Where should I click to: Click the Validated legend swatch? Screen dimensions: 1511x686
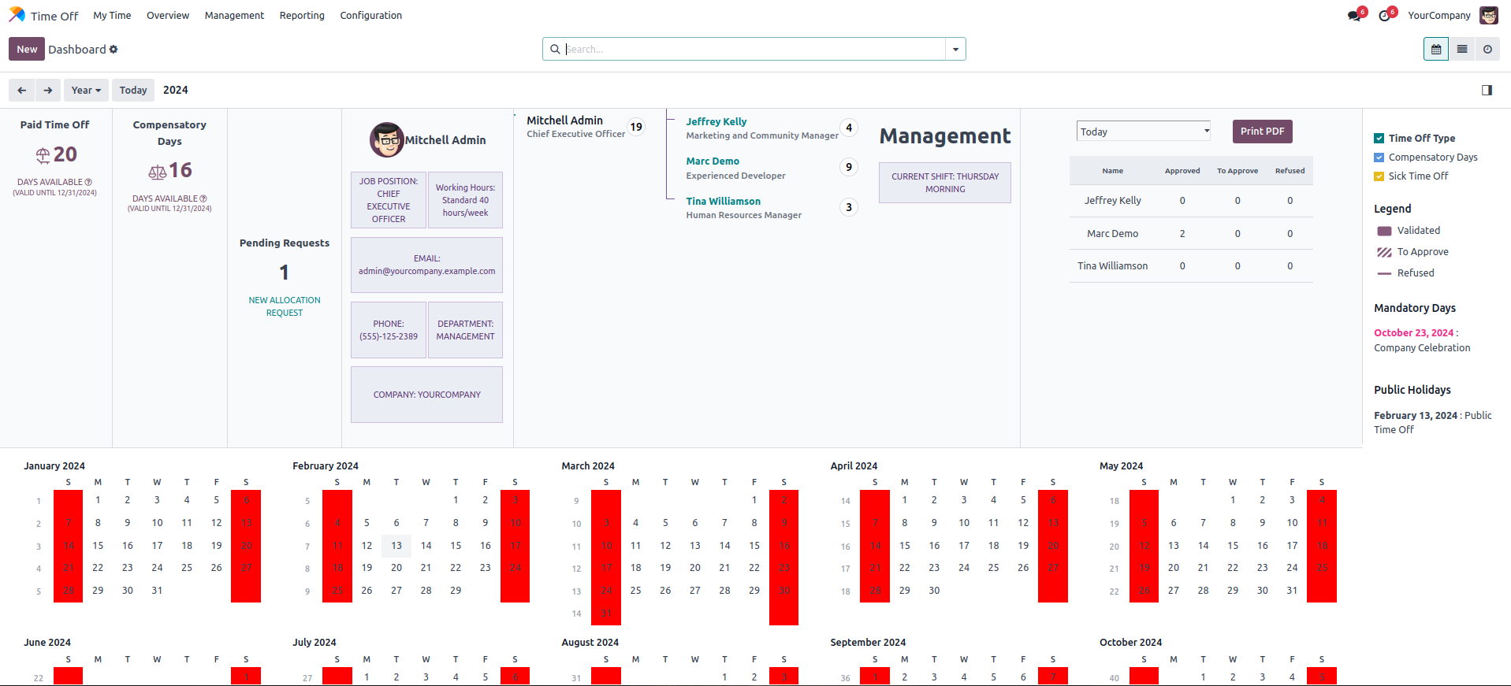[1384, 231]
